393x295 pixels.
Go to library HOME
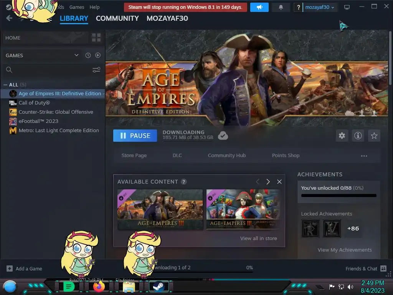(x=13, y=38)
